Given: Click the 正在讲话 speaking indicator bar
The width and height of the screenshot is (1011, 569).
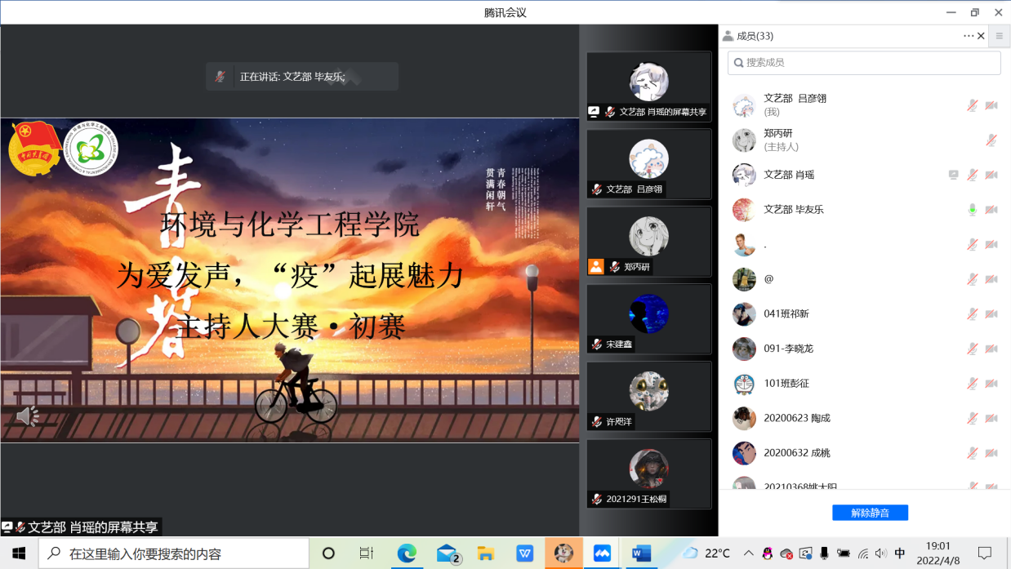Looking at the screenshot, I should point(302,77).
